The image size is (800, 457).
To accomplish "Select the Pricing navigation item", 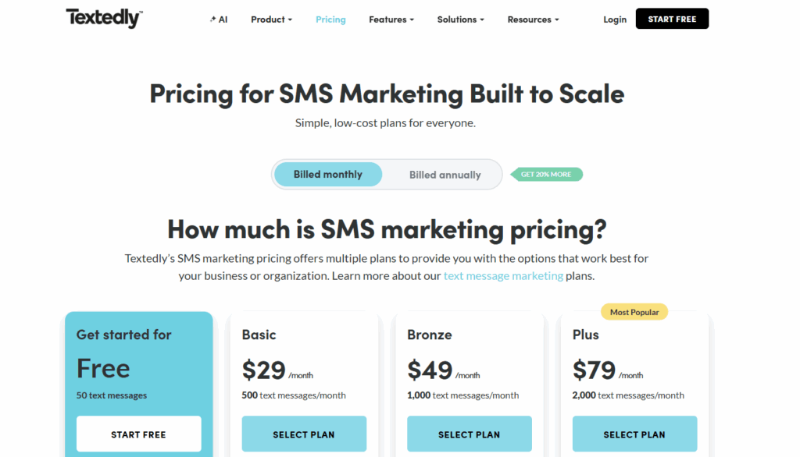I will [x=330, y=19].
